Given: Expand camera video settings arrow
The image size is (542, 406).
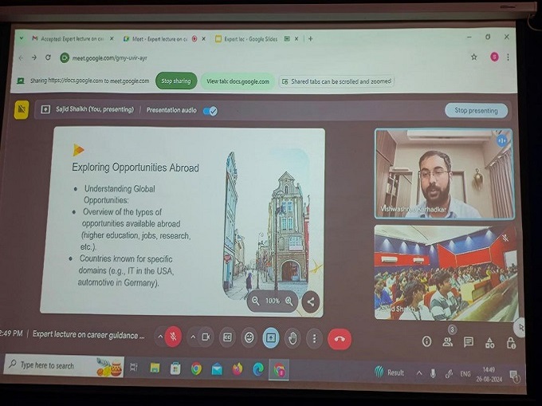Looking at the screenshot, I should [x=191, y=337].
